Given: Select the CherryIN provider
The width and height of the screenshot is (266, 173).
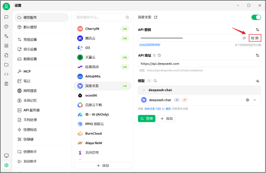Looking at the screenshot, I should tap(103, 29).
